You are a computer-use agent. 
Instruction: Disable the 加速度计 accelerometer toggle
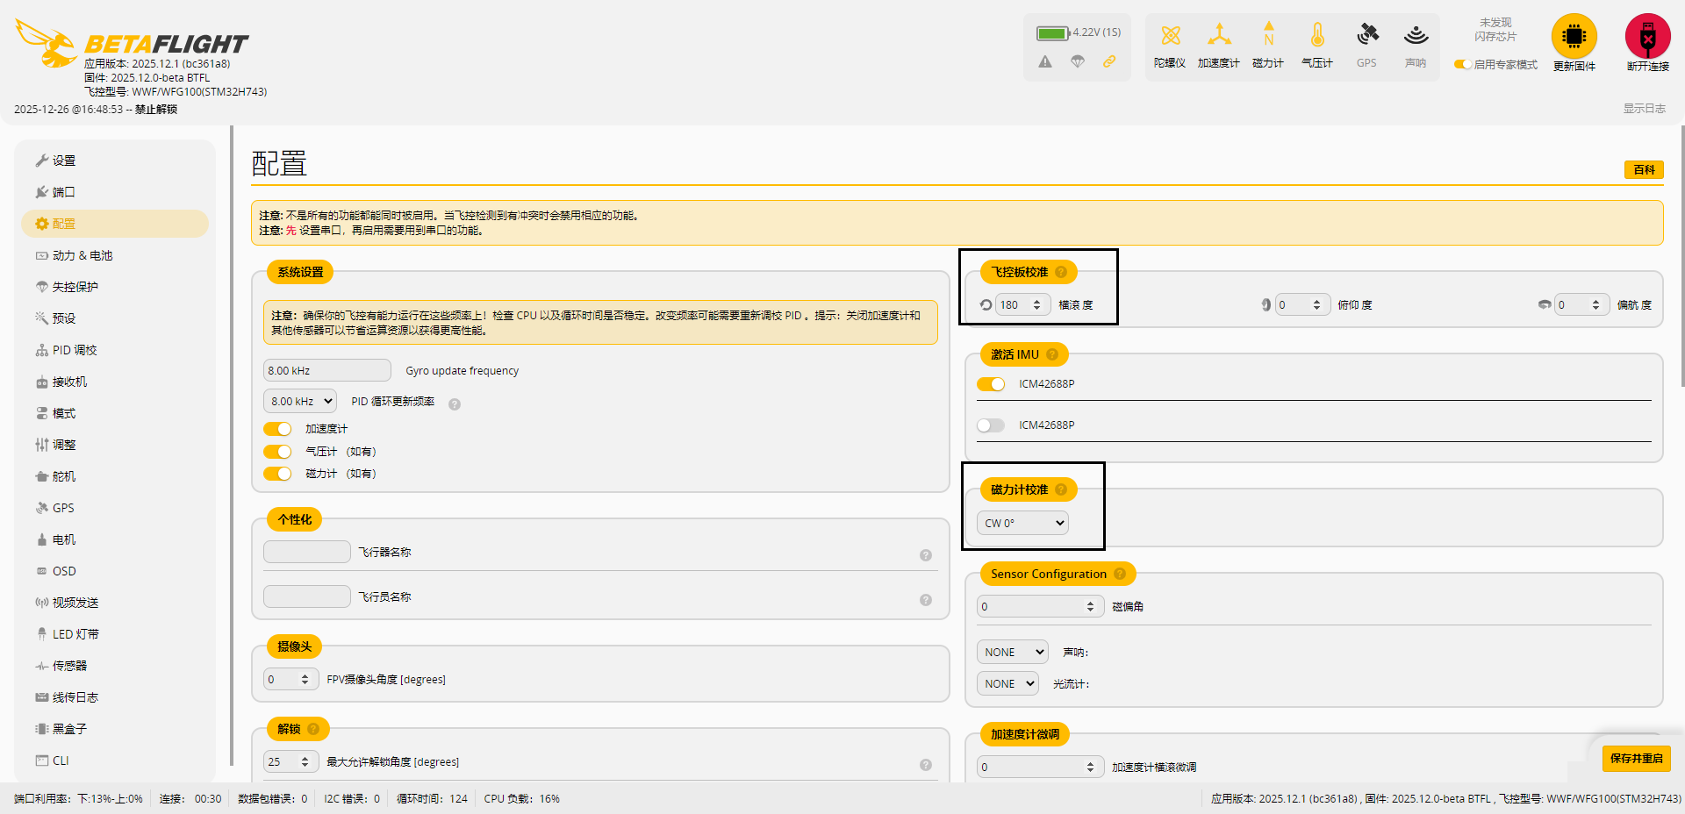[278, 429]
